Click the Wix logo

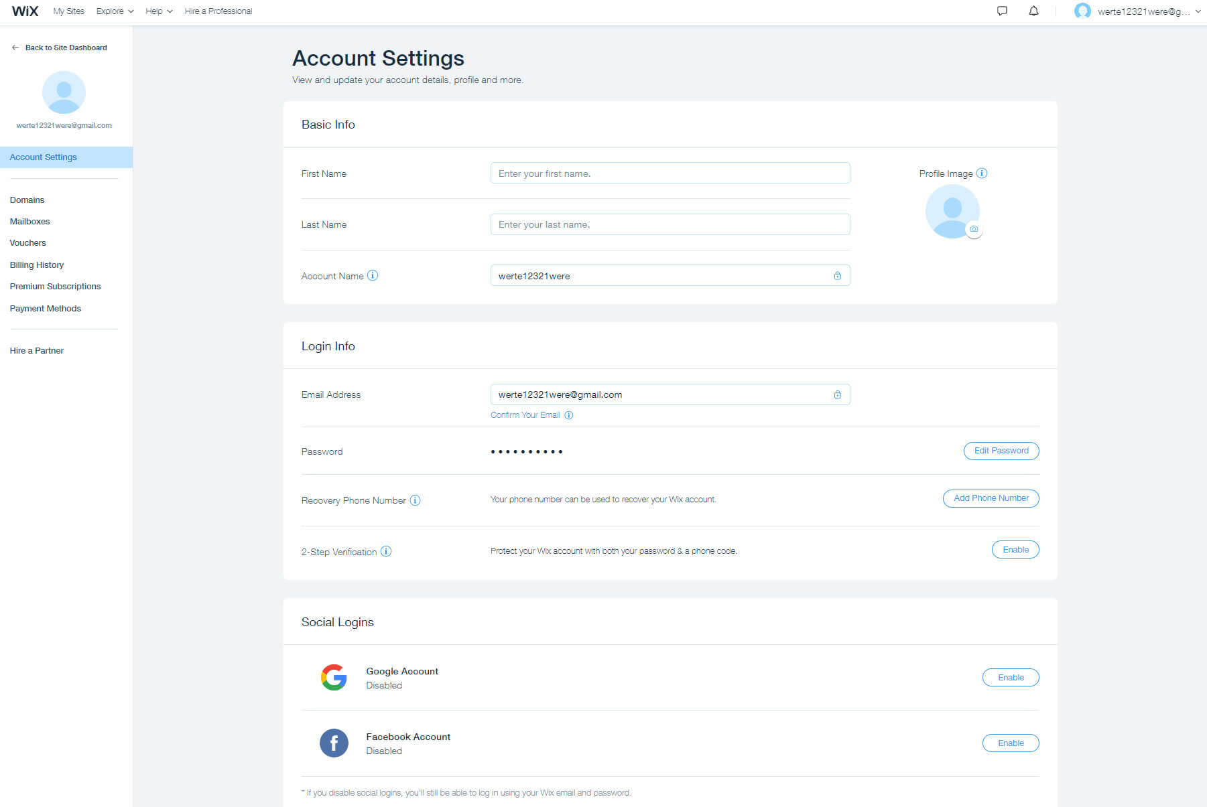pos(24,11)
